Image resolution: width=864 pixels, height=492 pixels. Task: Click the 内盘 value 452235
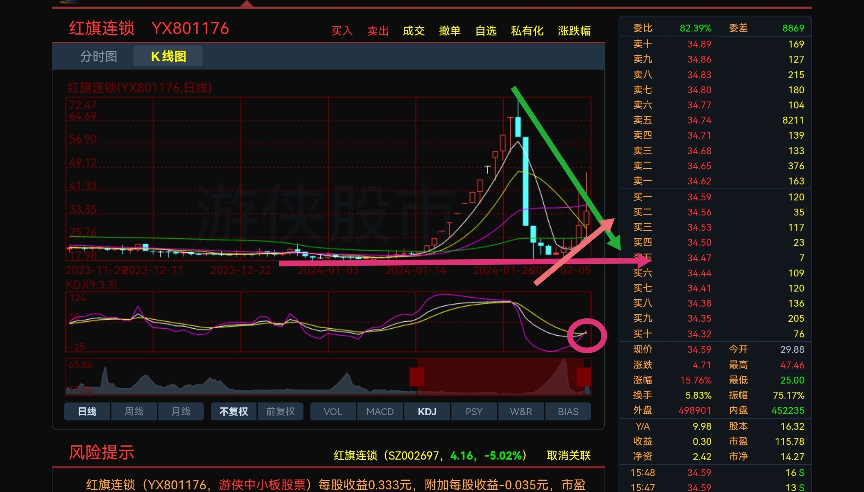[788, 410]
